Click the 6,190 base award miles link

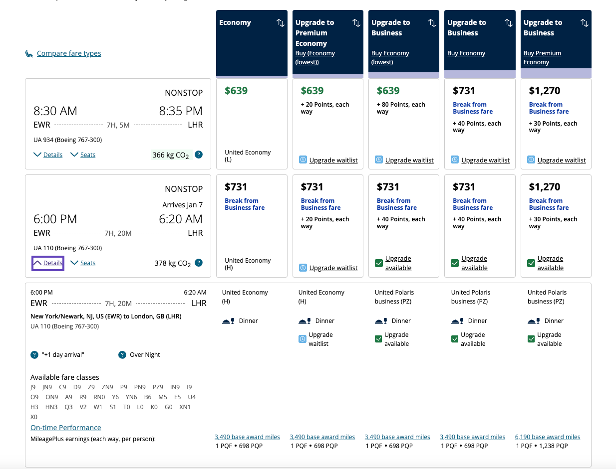coord(547,437)
